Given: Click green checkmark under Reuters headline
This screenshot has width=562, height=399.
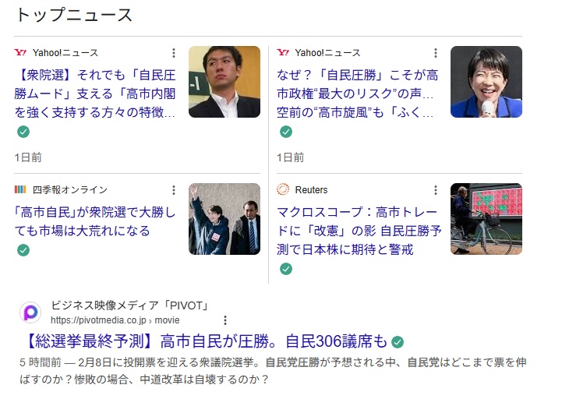Looking at the screenshot, I should pos(285,269).
